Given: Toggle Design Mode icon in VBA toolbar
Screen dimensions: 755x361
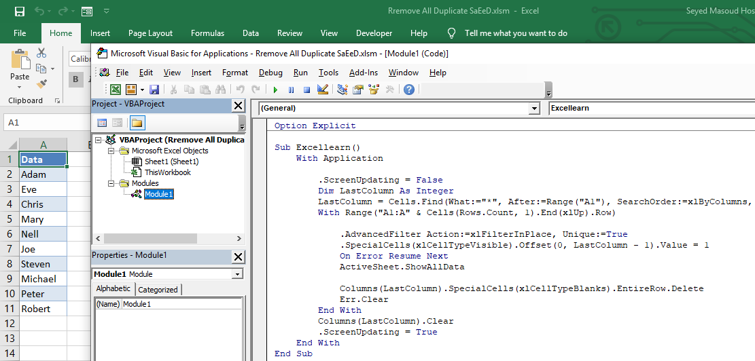Looking at the screenshot, I should (x=323, y=90).
